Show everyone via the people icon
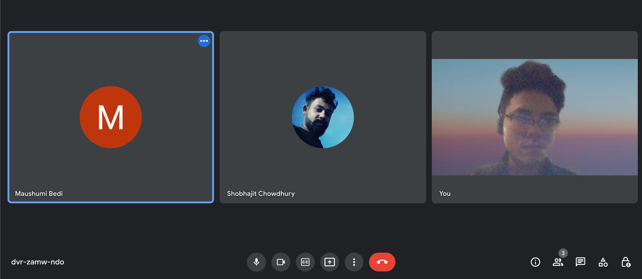The height and width of the screenshot is (279, 642). point(557,263)
